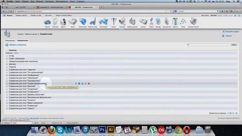Open the Каталог module icon
The image size is (242, 136).
point(143,22)
